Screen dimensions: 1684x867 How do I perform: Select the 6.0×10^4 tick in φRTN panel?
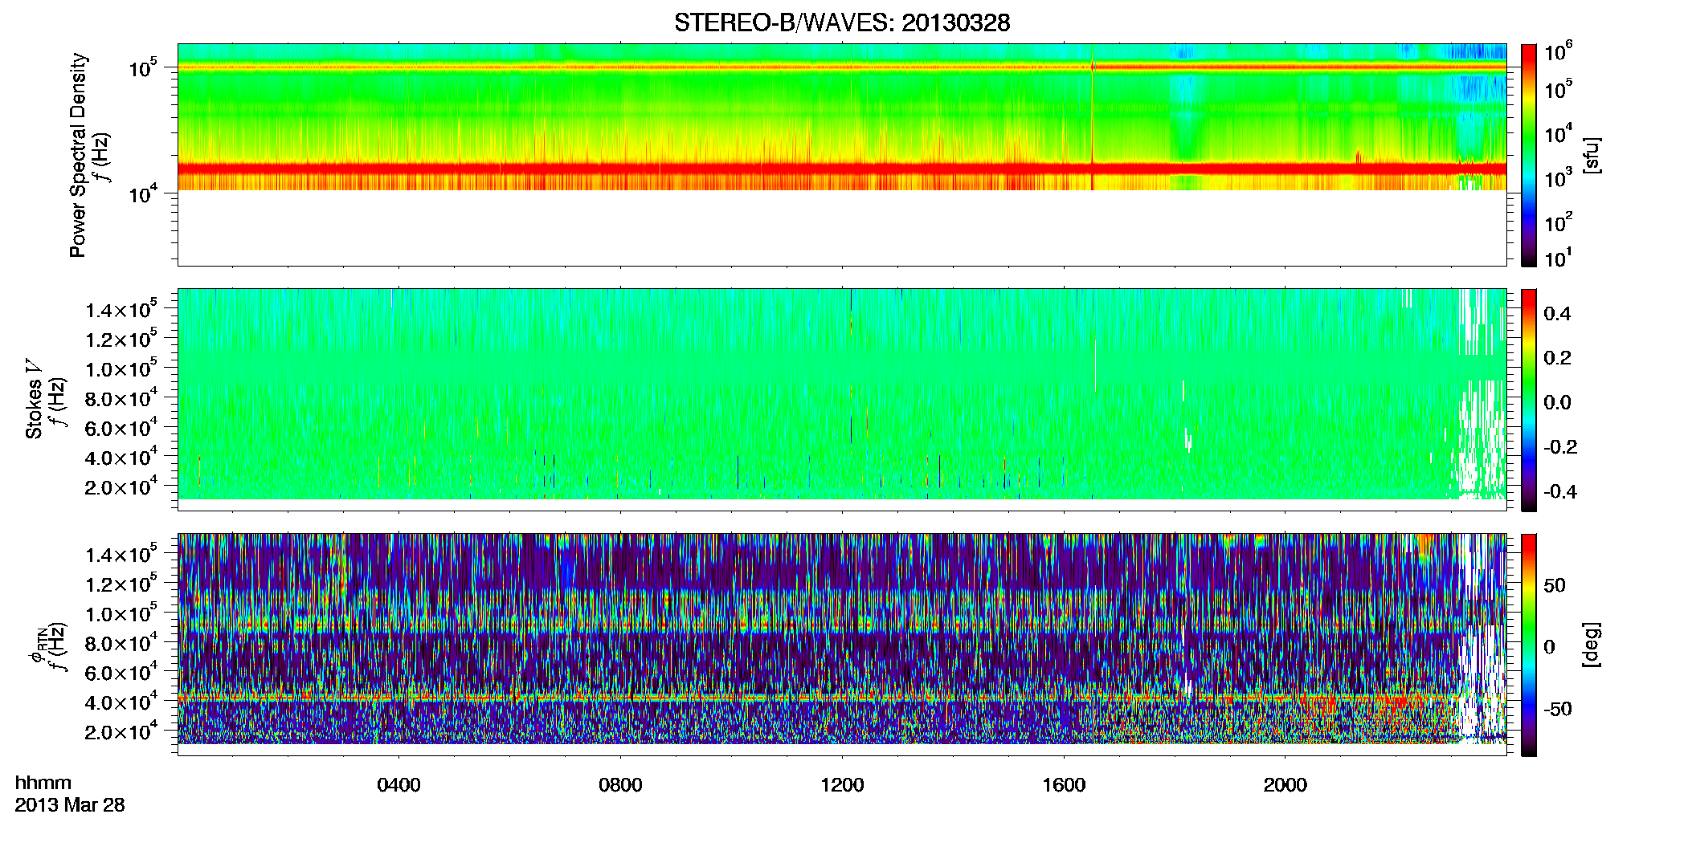pyautogui.click(x=121, y=673)
